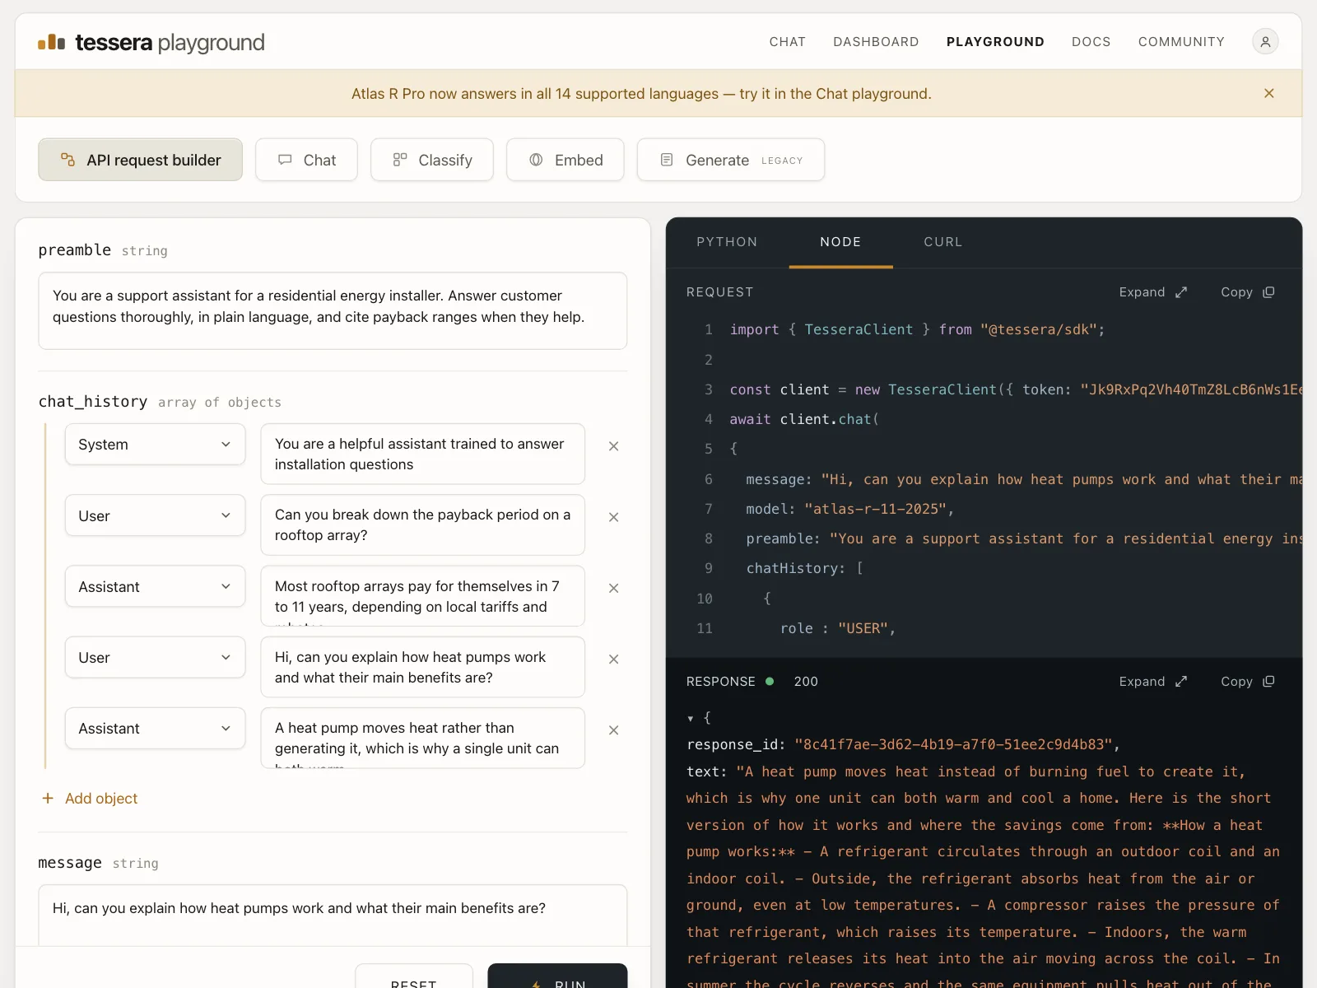Open the Dashboard navigation item
Image resolution: width=1317 pixels, height=988 pixels.
(x=876, y=41)
